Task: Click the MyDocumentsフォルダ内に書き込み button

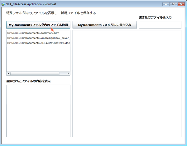Action: coord(105,25)
